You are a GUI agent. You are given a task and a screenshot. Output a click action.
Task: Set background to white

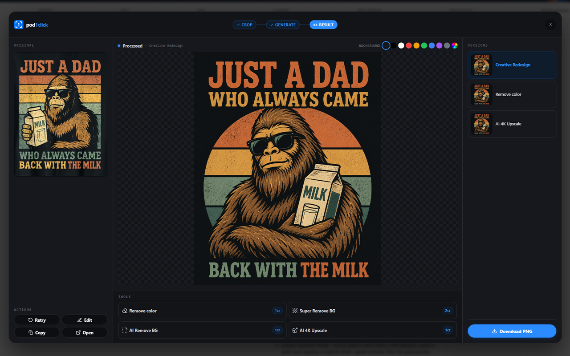pos(401,45)
